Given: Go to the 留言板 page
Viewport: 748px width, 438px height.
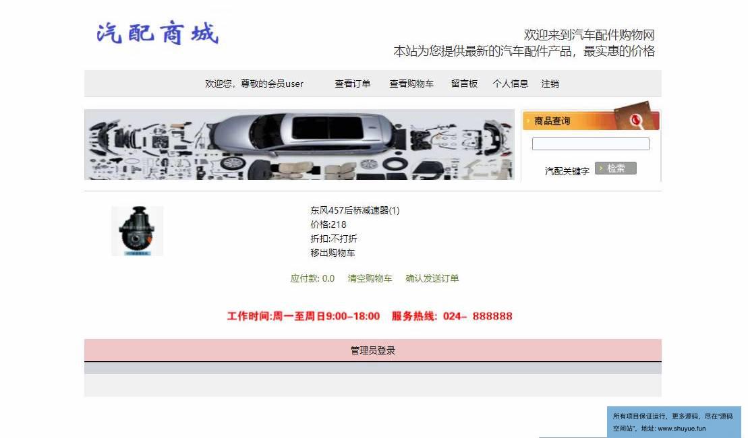Looking at the screenshot, I should point(464,84).
